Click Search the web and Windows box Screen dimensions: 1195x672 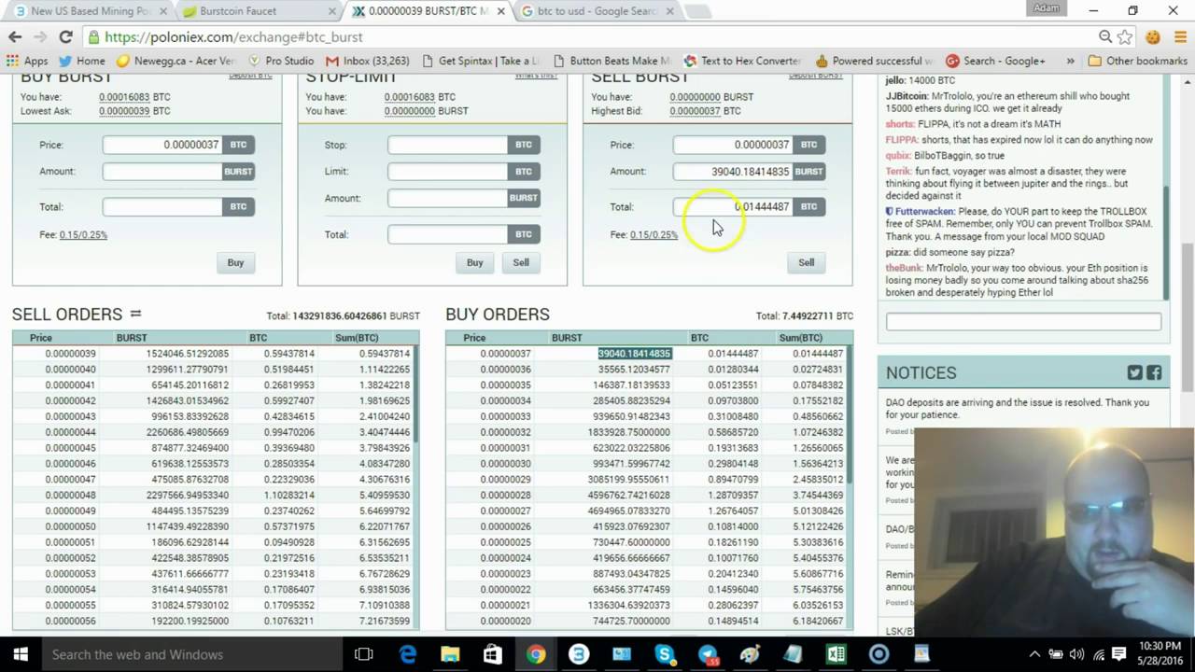tap(191, 654)
